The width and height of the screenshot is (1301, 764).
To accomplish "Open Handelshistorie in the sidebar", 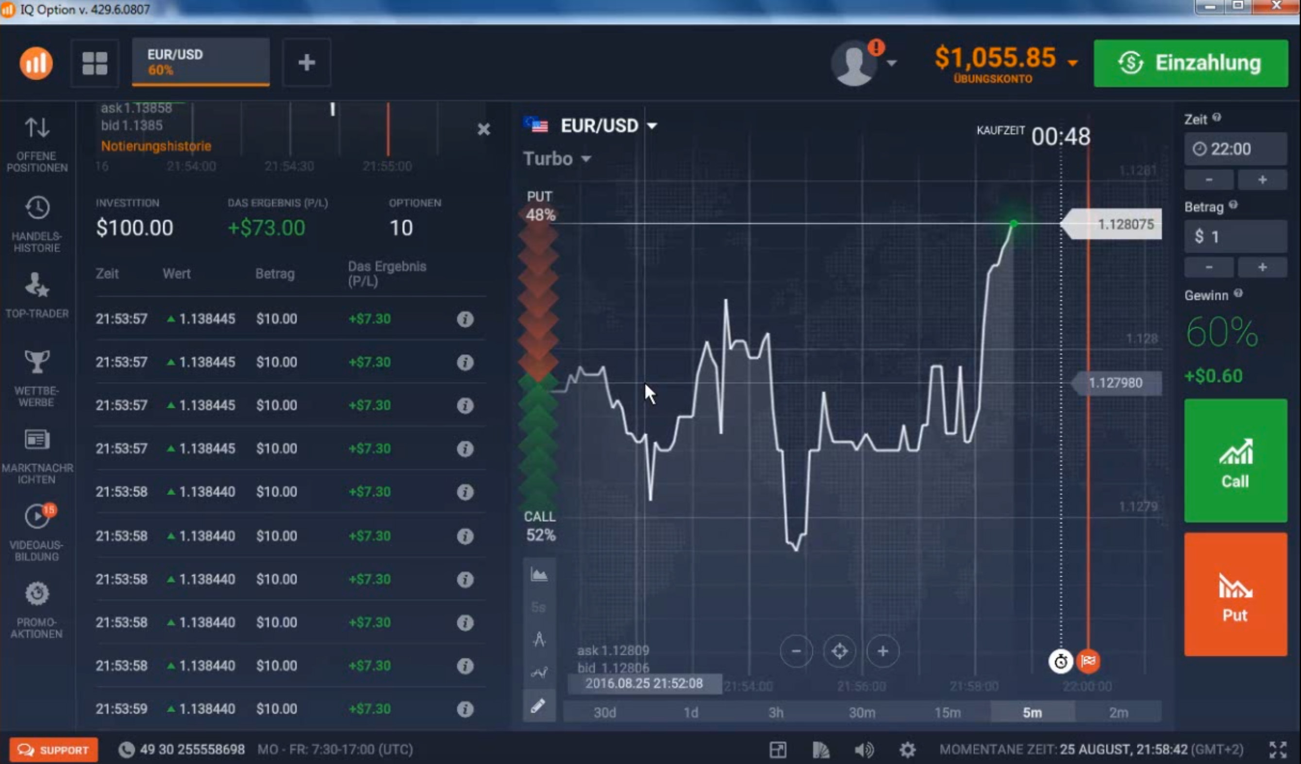I will pos(37,225).
